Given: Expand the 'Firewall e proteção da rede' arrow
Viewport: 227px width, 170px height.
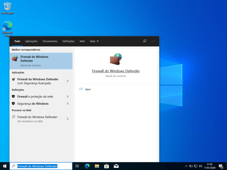Looking at the screenshot, I should (x=68, y=96).
